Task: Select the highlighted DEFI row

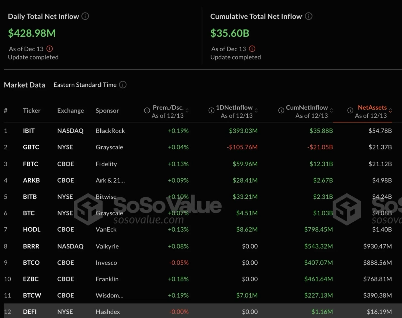Action: (201, 312)
